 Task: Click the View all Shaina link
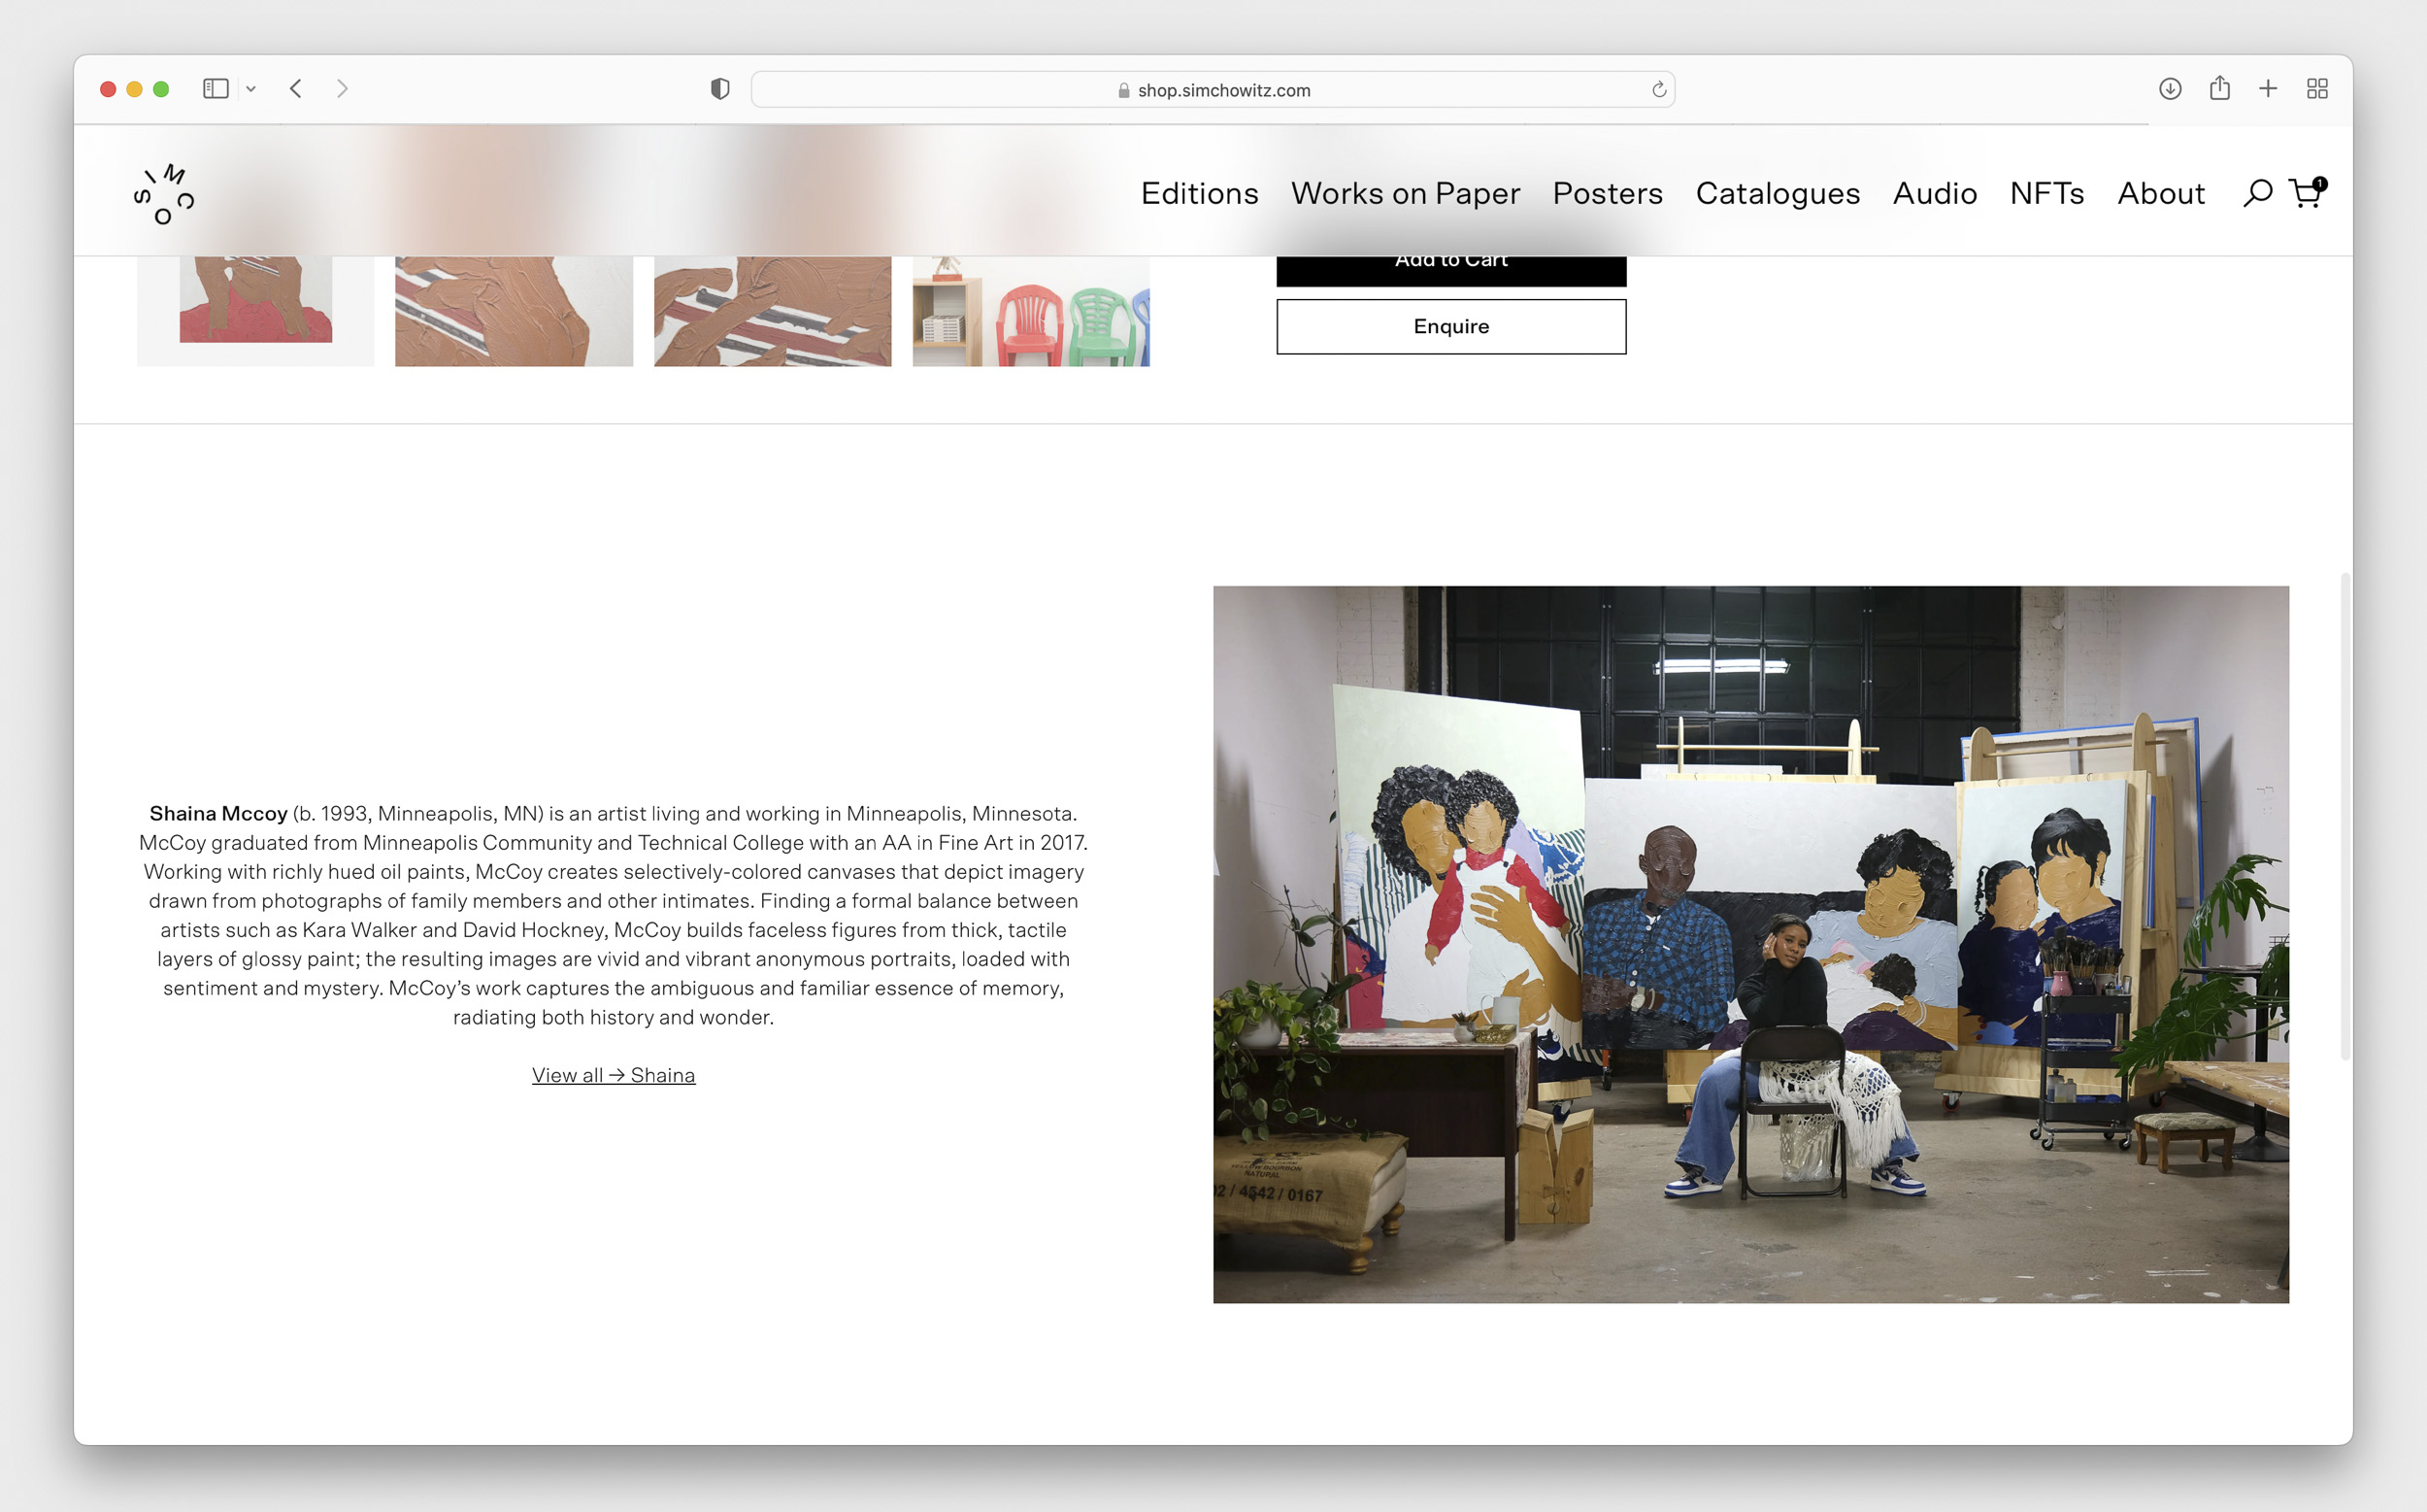pyautogui.click(x=613, y=1075)
